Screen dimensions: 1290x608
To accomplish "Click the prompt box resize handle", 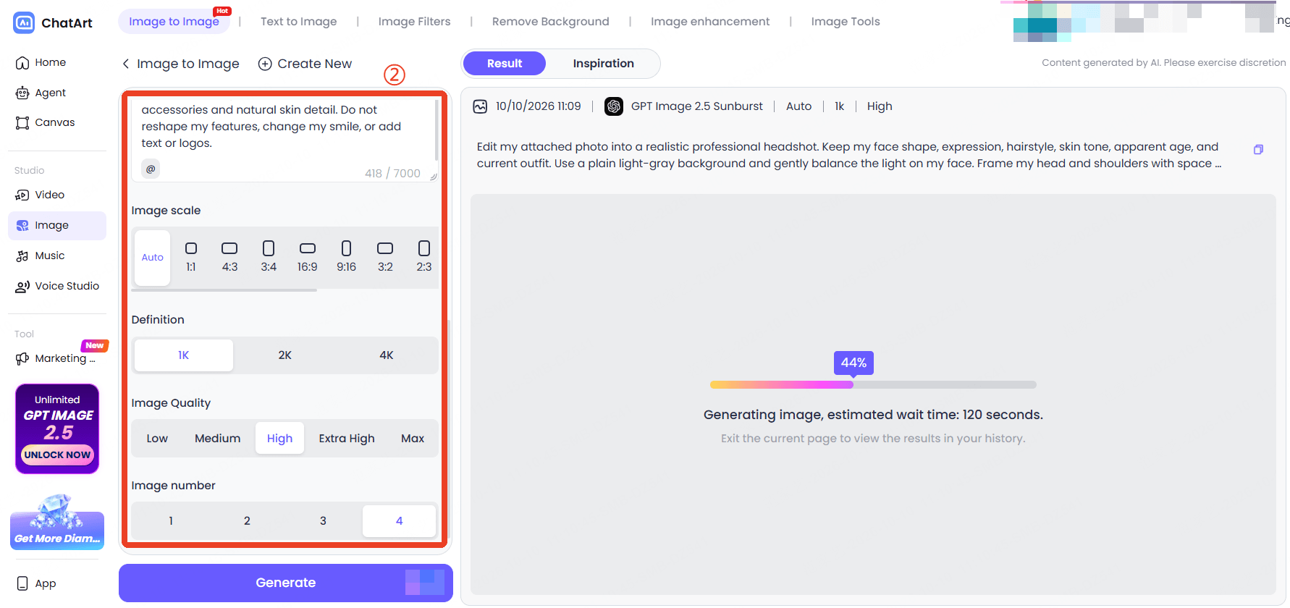I will pos(434,177).
